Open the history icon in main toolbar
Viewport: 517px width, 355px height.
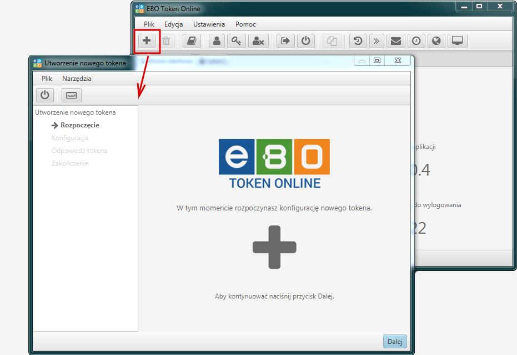(x=358, y=41)
